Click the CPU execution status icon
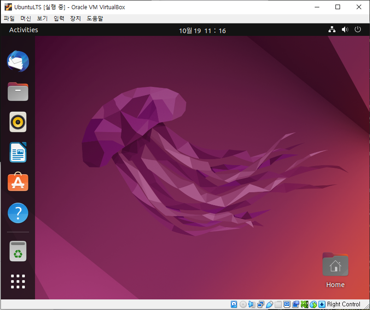This screenshot has width=370, height=310. coord(305,304)
